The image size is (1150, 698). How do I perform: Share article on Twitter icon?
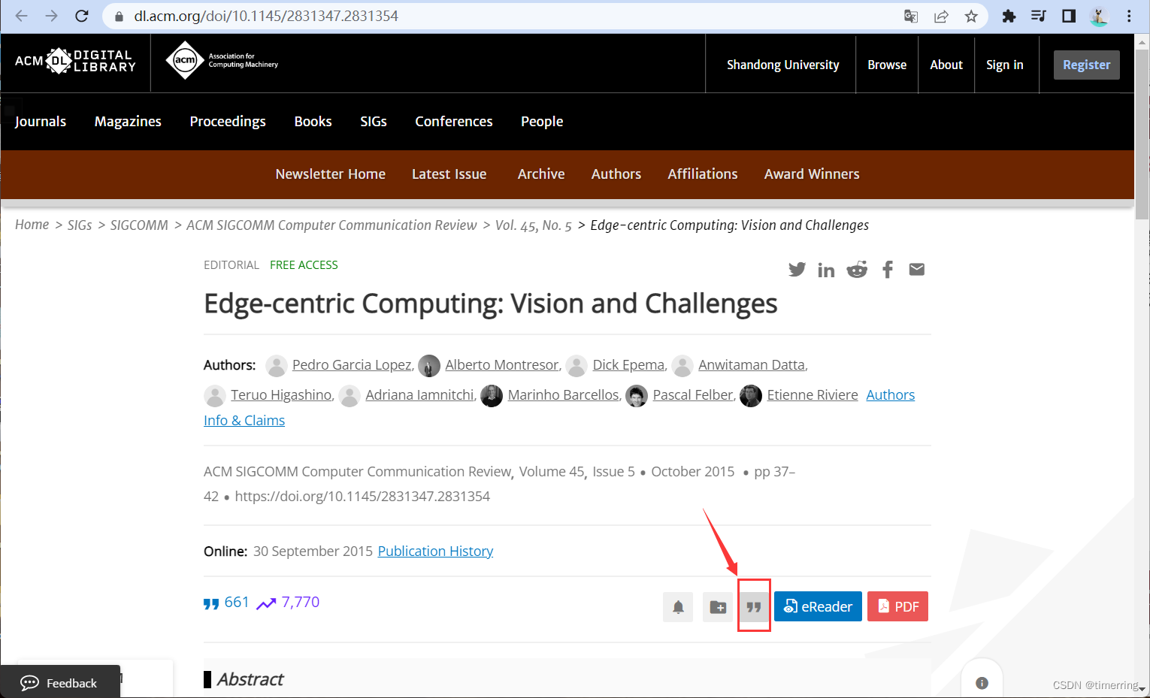pyautogui.click(x=797, y=270)
